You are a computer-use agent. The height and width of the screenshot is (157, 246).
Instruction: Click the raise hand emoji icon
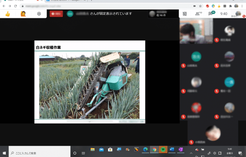click(23, 14)
